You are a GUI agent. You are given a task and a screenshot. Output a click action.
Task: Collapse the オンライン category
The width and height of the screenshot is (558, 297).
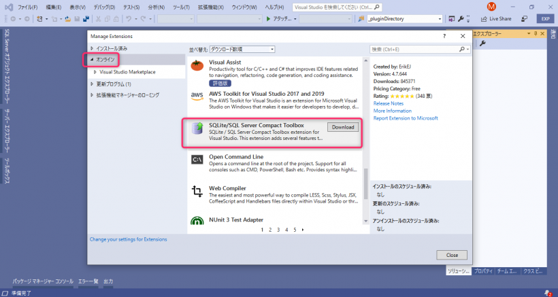tap(92, 60)
